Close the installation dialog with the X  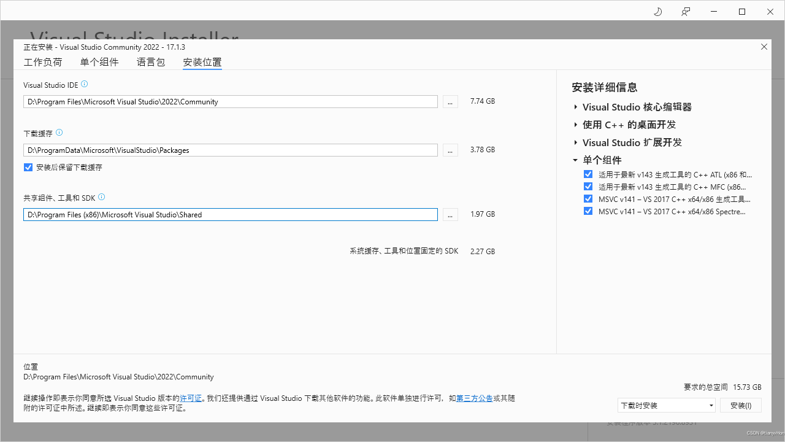[x=764, y=47]
